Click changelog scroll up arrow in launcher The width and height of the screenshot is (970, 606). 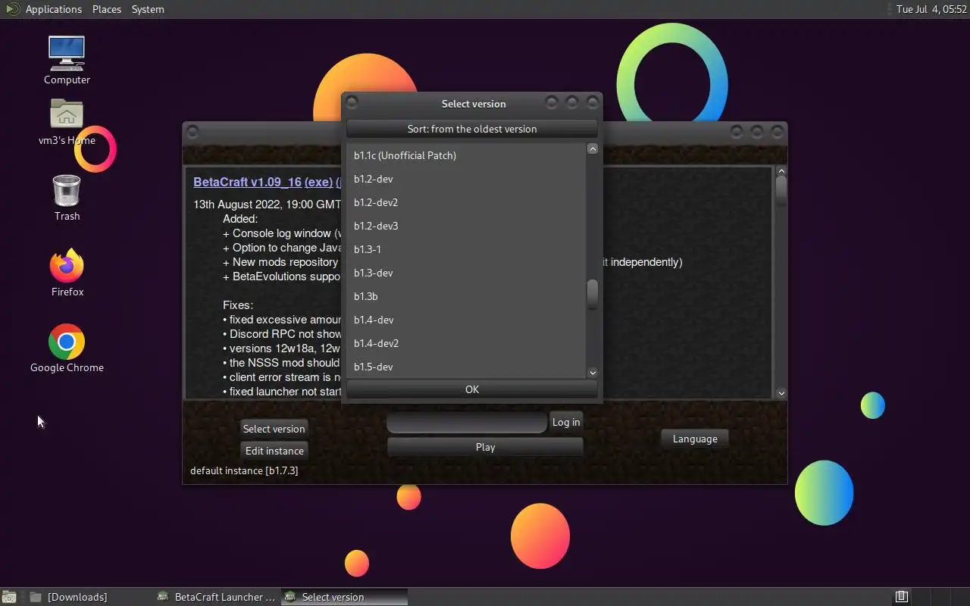tap(781, 171)
